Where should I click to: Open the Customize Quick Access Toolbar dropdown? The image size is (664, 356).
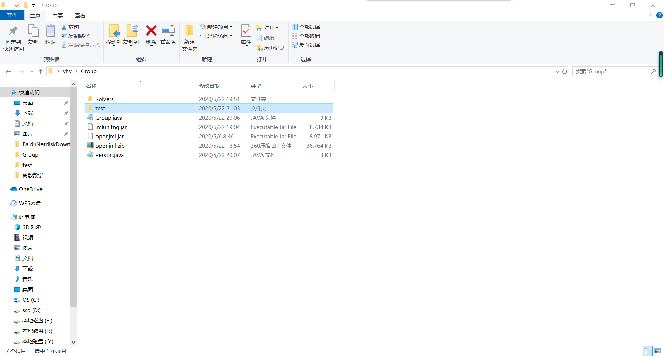point(33,5)
